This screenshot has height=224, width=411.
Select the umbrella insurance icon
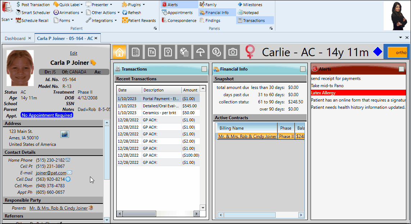200,52
